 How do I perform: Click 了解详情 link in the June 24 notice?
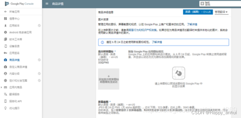tap(157, 42)
